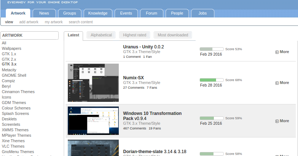298x156 pixels.
Task: Open Wallpapers category
Action: [x=12, y=49]
